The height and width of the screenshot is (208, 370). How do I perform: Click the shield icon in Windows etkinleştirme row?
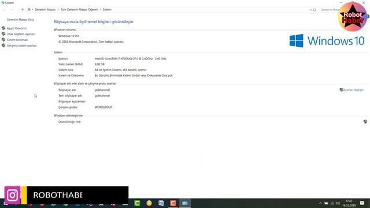tap(365, 122)
